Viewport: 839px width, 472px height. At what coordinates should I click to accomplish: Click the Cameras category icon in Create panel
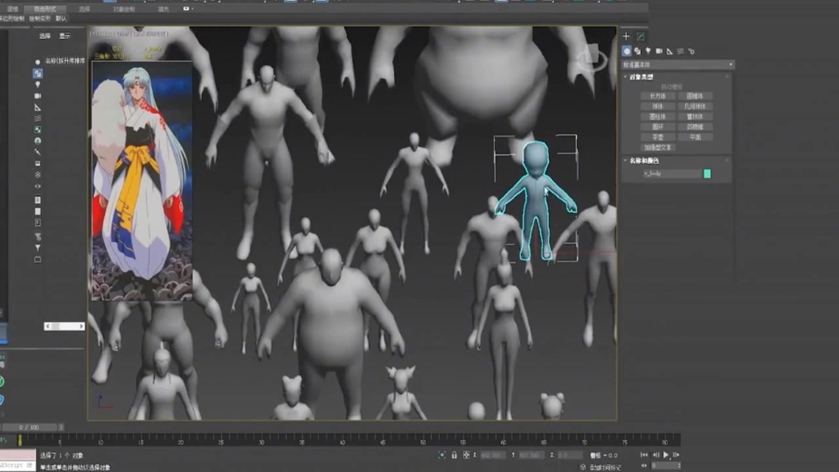pyautogui.click(x=659, y=51)
